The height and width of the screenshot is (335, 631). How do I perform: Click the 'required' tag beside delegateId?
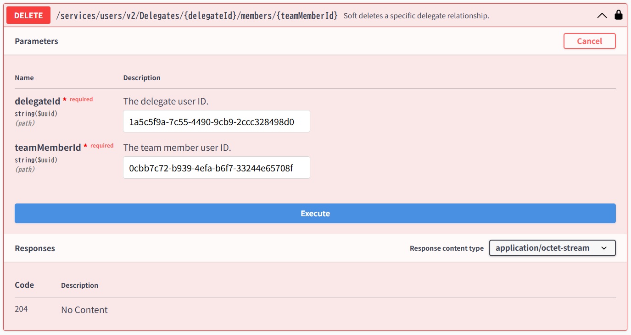81,99
